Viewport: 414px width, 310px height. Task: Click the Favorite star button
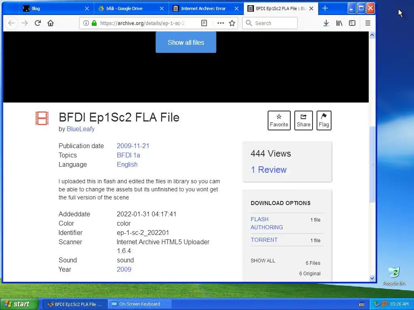(x=279, y=120)
